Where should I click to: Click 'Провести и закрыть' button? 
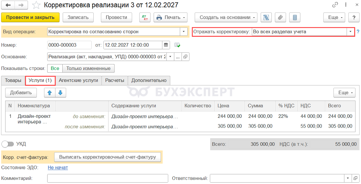click(x=30, y=18)
